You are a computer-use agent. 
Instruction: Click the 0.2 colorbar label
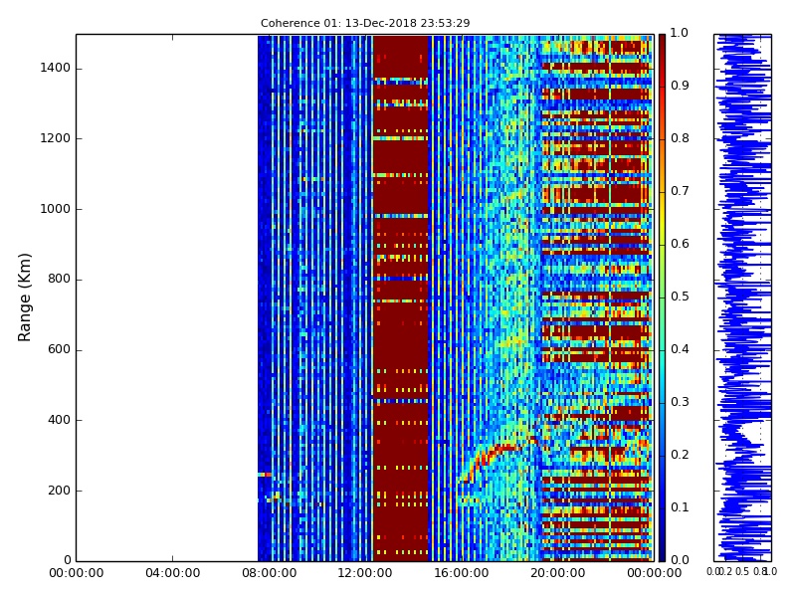point(680,455)
